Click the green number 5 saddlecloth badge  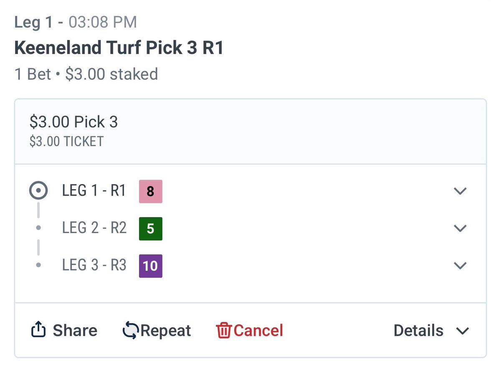(150, 228)
